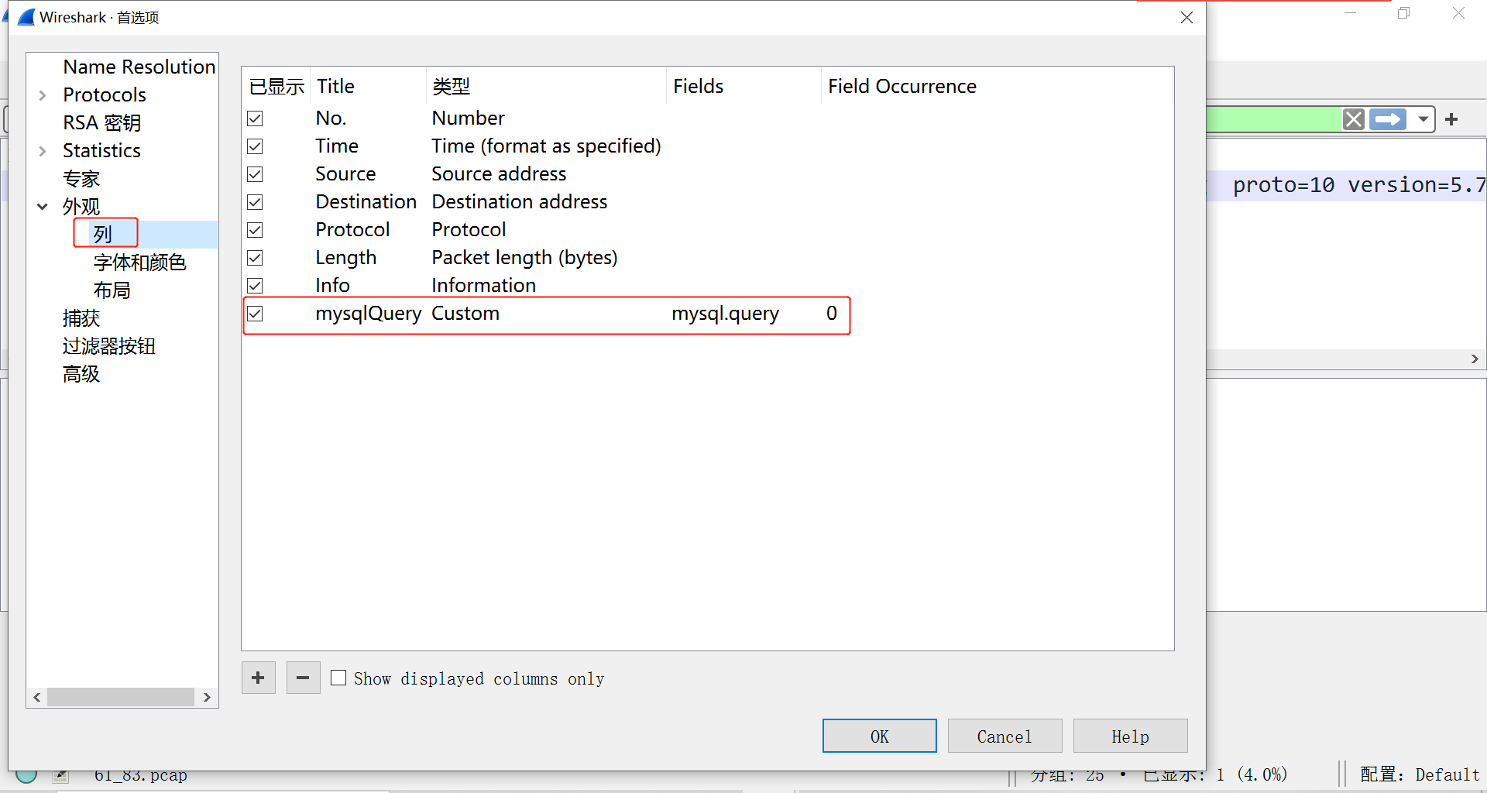Click the Wireshark shark fin title icon
The width and height of the screenshot is (1487, 793).
[x=26, y=17]
